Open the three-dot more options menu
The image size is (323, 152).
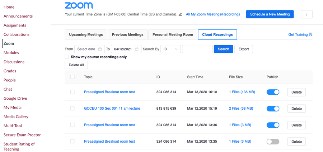(x=306, y=14)
